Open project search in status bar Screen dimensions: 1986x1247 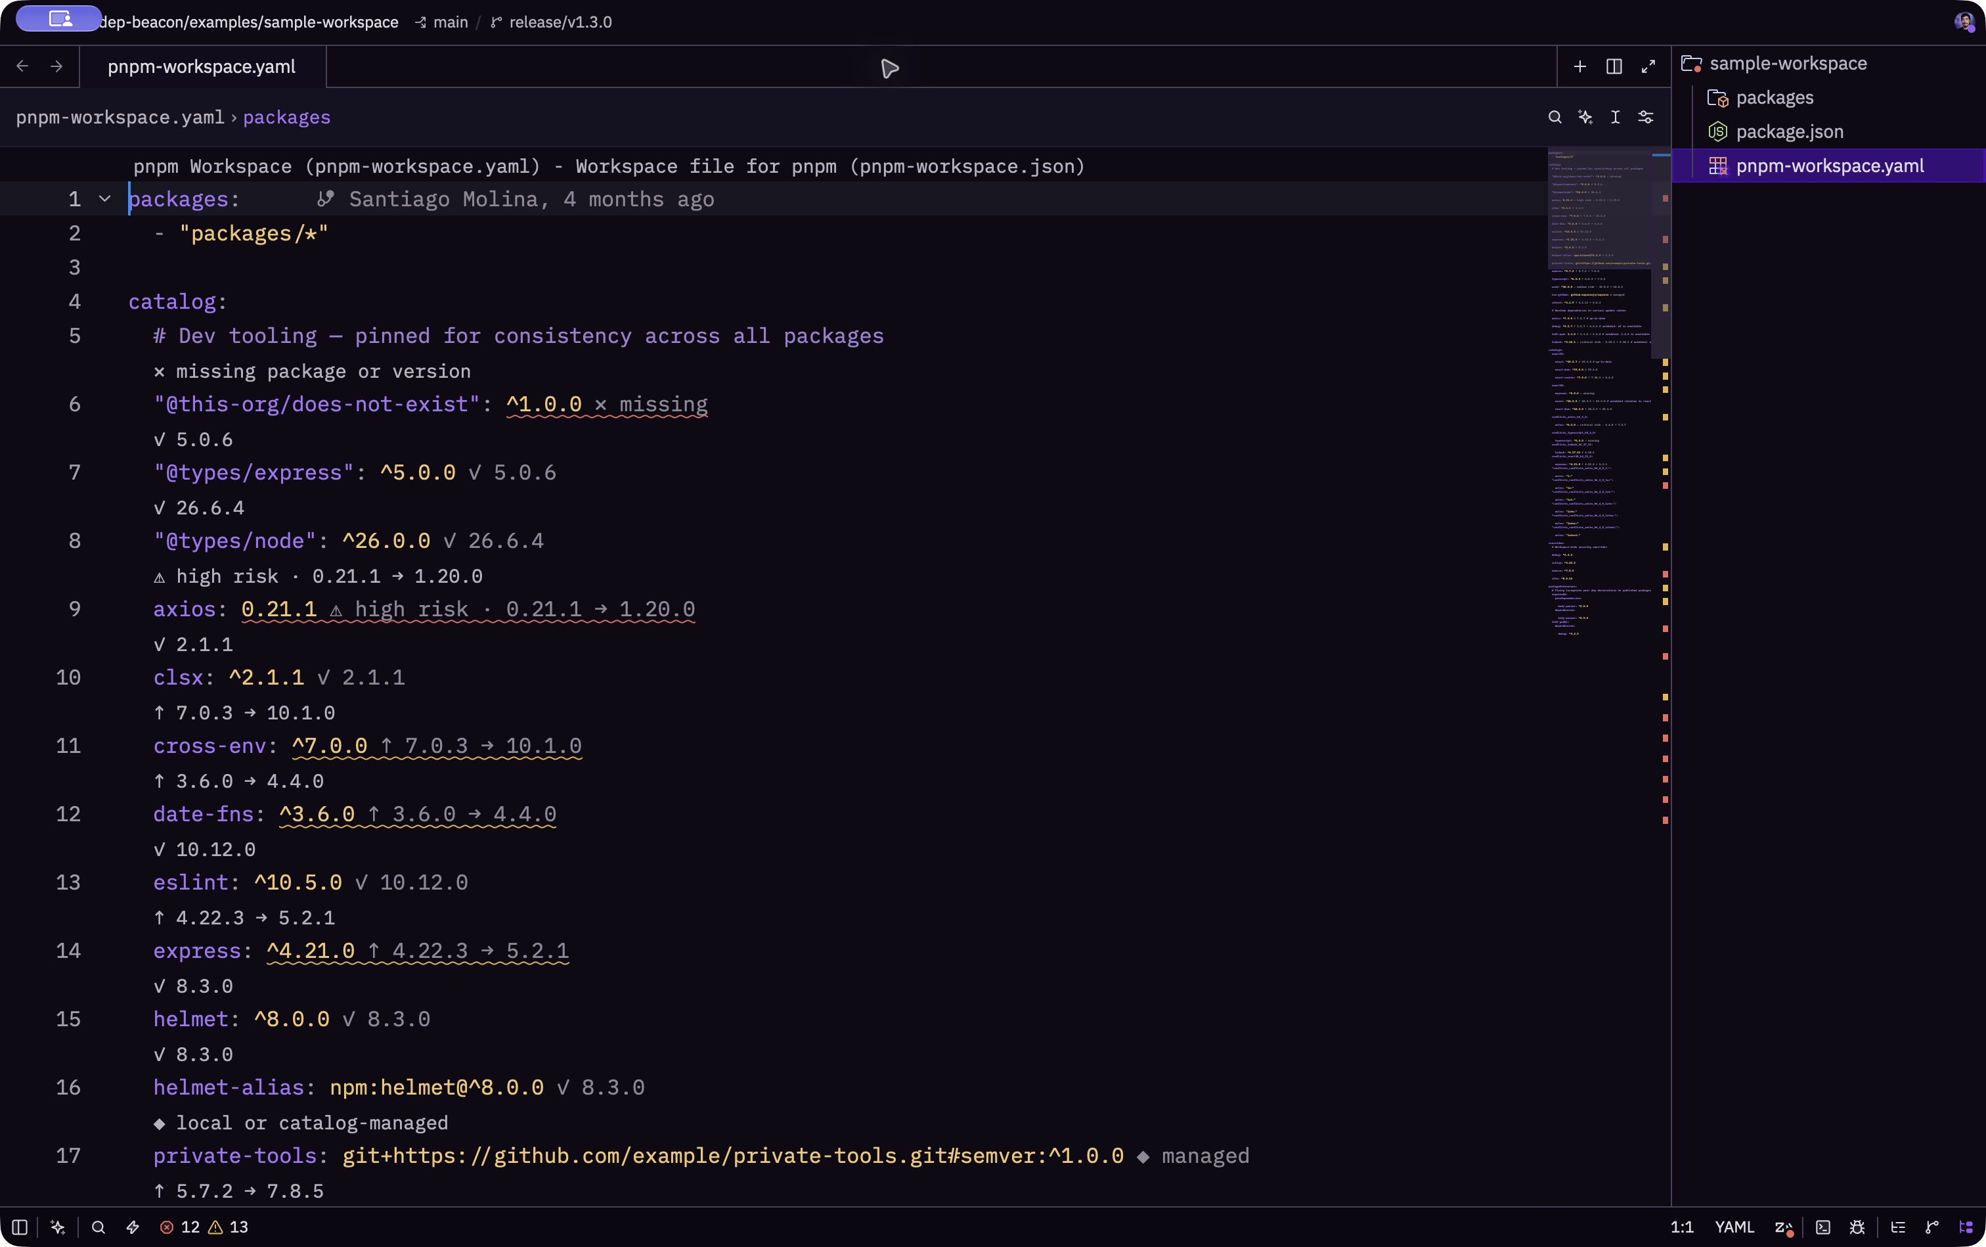[98, 1227]
